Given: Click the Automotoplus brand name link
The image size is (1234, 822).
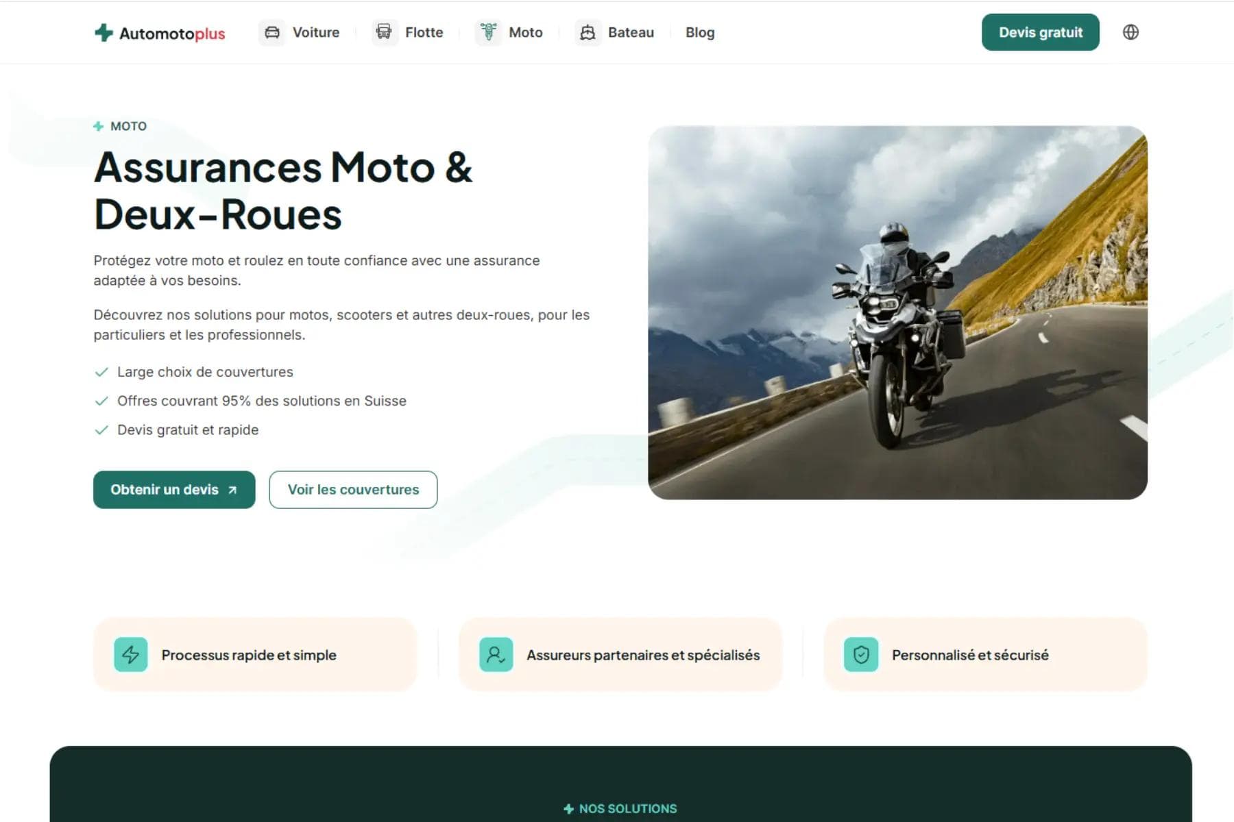Looking at the screenshot, I should coord(172,34).
